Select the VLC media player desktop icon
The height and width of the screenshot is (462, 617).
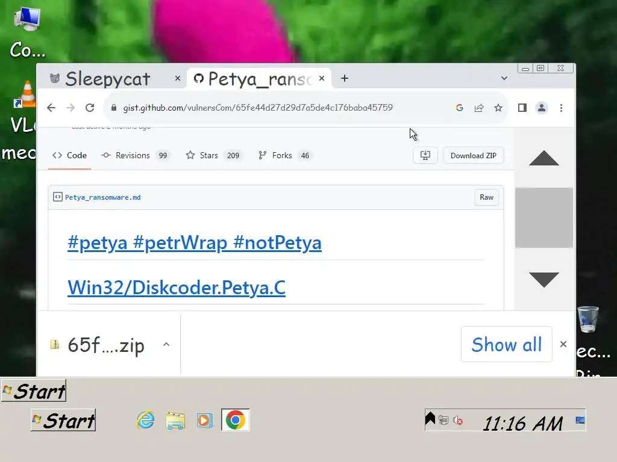pos(19,120)
